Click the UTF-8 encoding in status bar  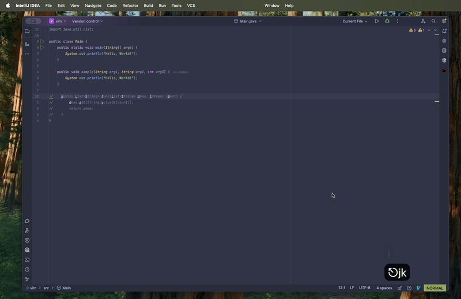click(x=365, y=288)
